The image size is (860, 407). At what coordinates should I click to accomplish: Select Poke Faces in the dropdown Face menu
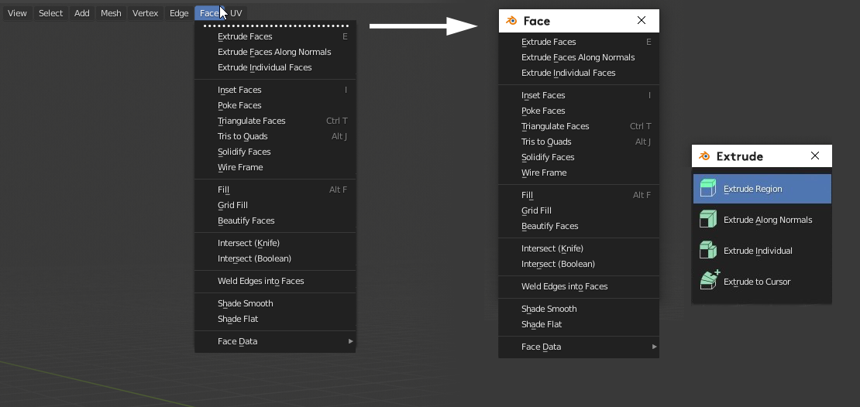click(x=275, y=105)
